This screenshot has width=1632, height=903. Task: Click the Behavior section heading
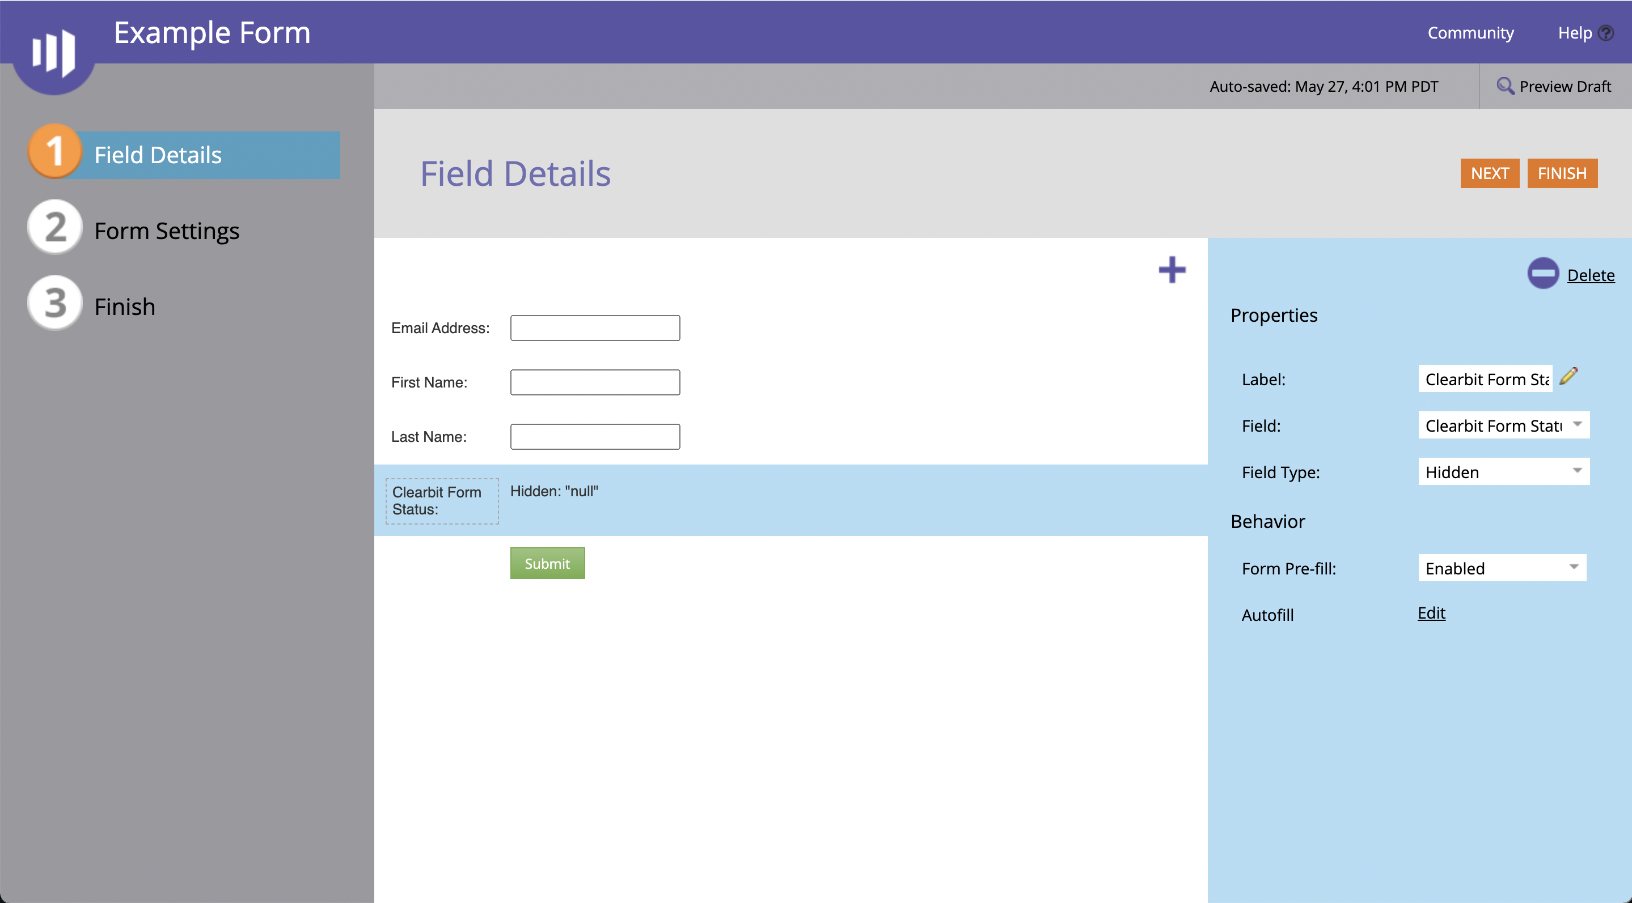point(1268,521)
